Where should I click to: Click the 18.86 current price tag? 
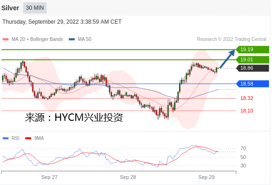click(x=252, y=68)
